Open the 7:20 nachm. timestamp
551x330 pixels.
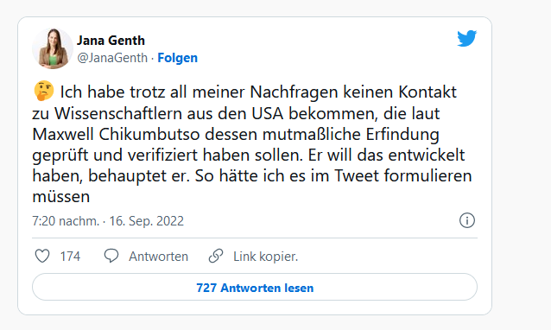(66, 221)
